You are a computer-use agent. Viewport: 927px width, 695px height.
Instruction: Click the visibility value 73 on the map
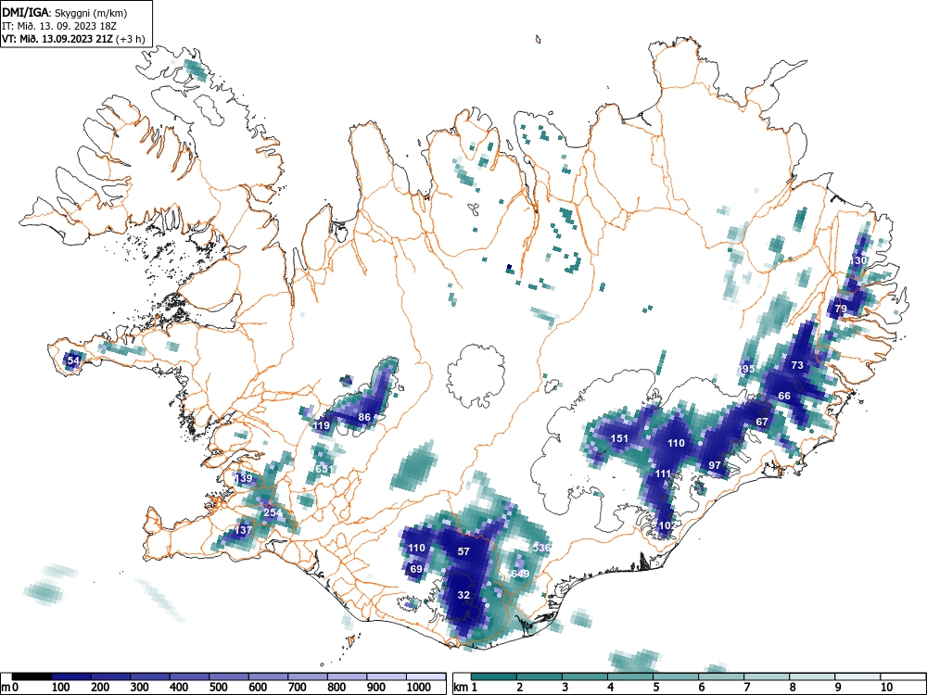tap(797, 365)
